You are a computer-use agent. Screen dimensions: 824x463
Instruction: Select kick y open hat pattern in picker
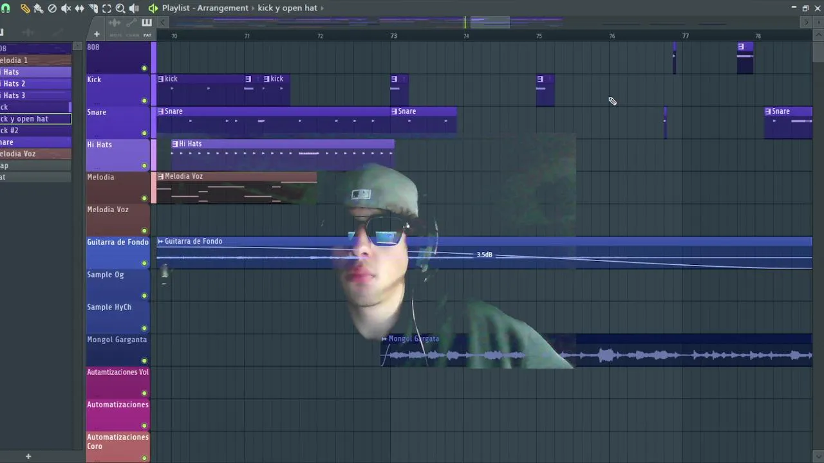[x=35, y=119]
